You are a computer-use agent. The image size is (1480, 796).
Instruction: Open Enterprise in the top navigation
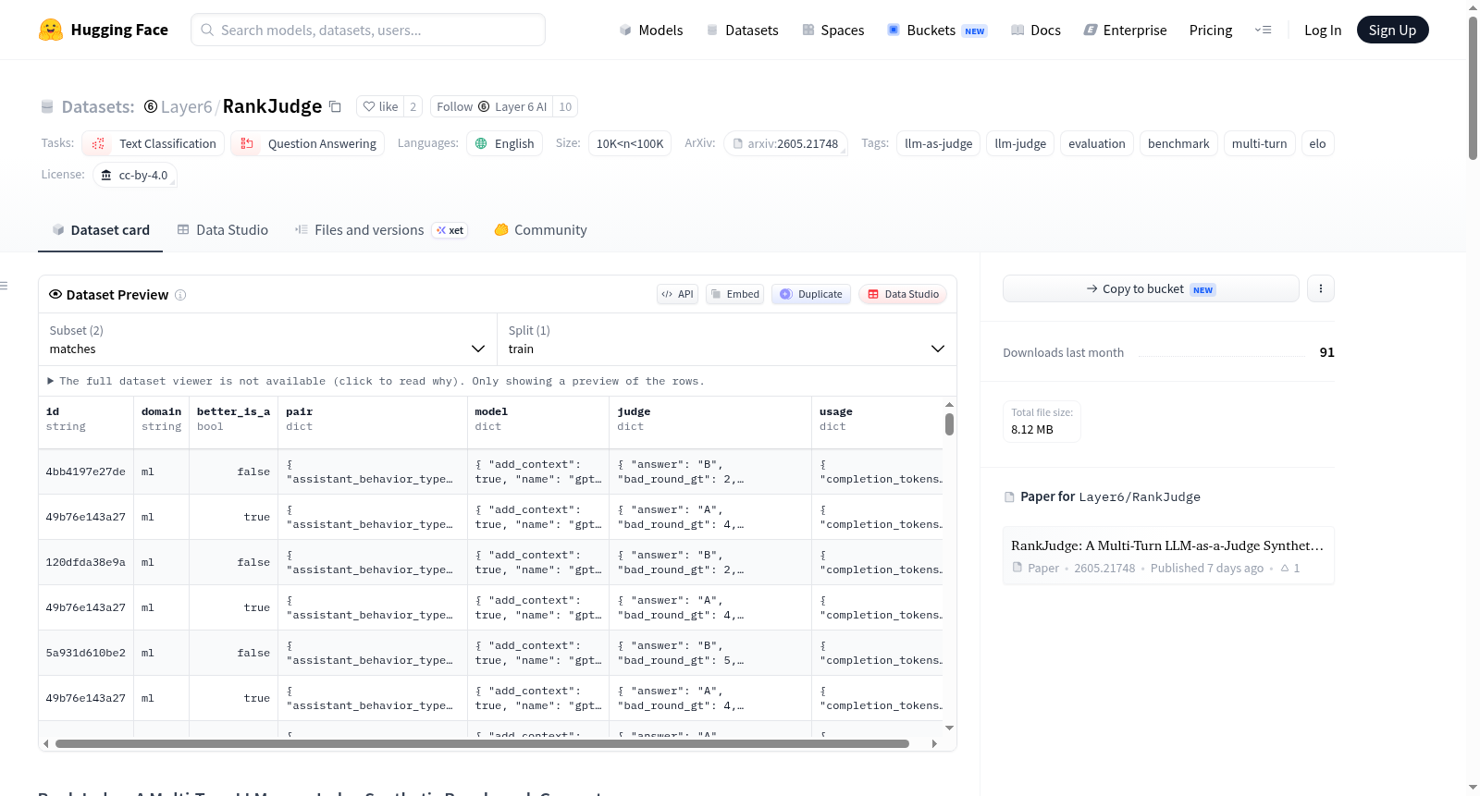coord(1125,31)
